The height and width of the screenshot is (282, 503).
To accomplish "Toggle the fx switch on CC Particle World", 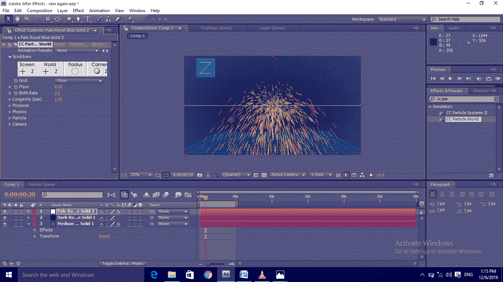I will pyautogui.click(x=10, y=44).
